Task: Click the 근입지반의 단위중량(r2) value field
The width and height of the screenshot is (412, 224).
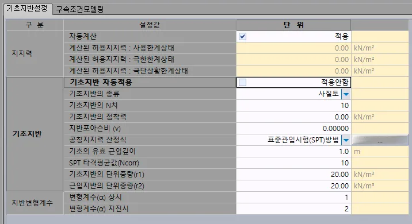Action: tap(293, 186)
